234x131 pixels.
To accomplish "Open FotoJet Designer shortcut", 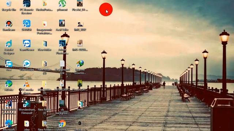I will pos(9,44).
